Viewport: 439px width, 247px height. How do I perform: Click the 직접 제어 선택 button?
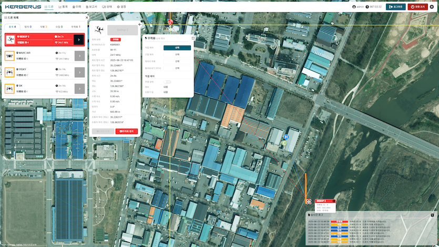click(177, 47)
